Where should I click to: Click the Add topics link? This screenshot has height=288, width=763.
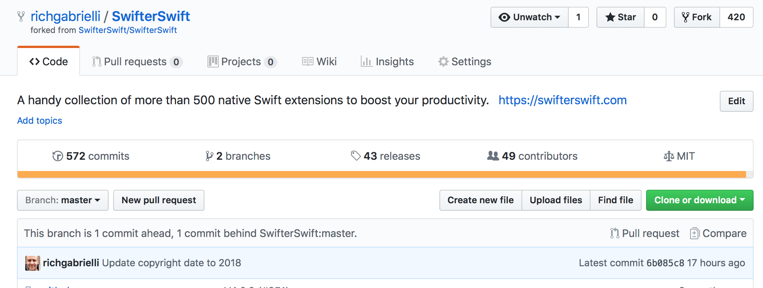pos(40,121)
